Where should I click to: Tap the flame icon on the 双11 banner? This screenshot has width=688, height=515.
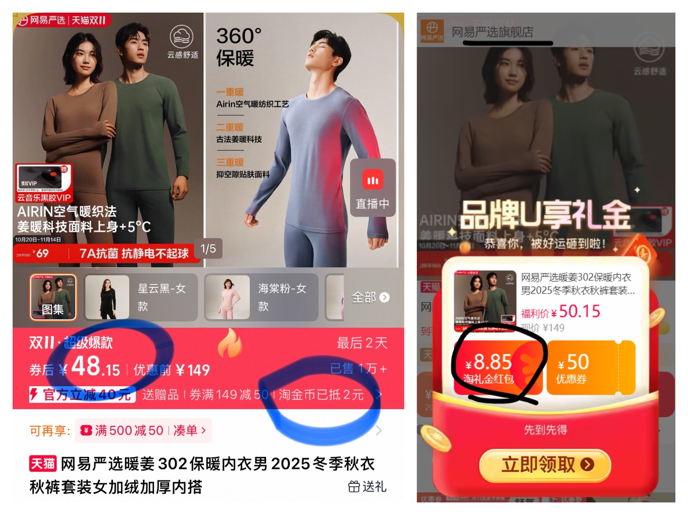230,343
